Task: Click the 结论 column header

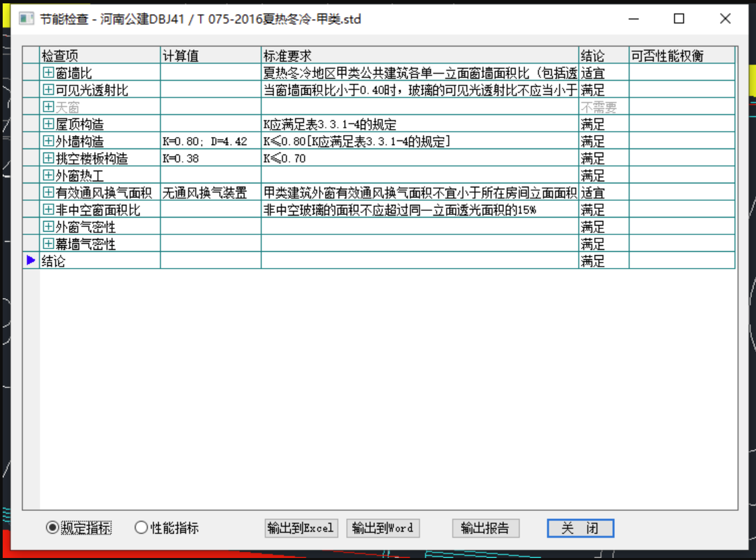Action: (603, 55)
